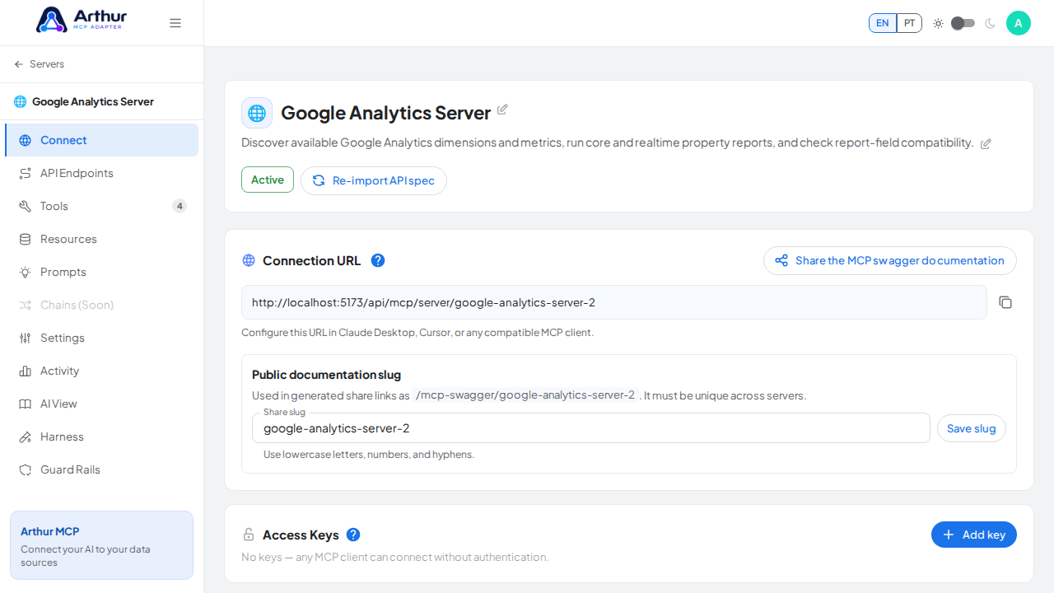Click the Google Analytics Server sidebar title

[93, 101]
